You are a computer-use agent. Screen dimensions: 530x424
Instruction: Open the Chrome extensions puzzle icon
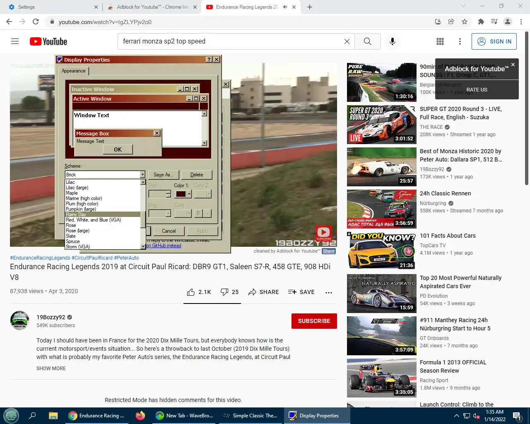coord(481,22)
